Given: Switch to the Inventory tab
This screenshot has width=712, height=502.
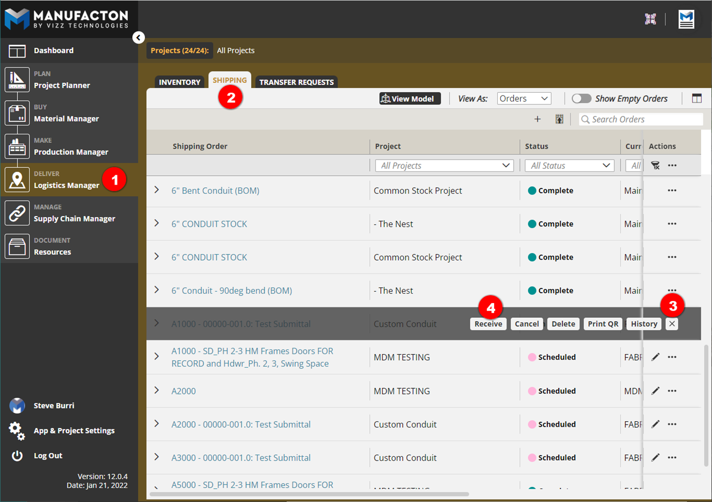Looking at the screenshot, I should coord(180,82).
